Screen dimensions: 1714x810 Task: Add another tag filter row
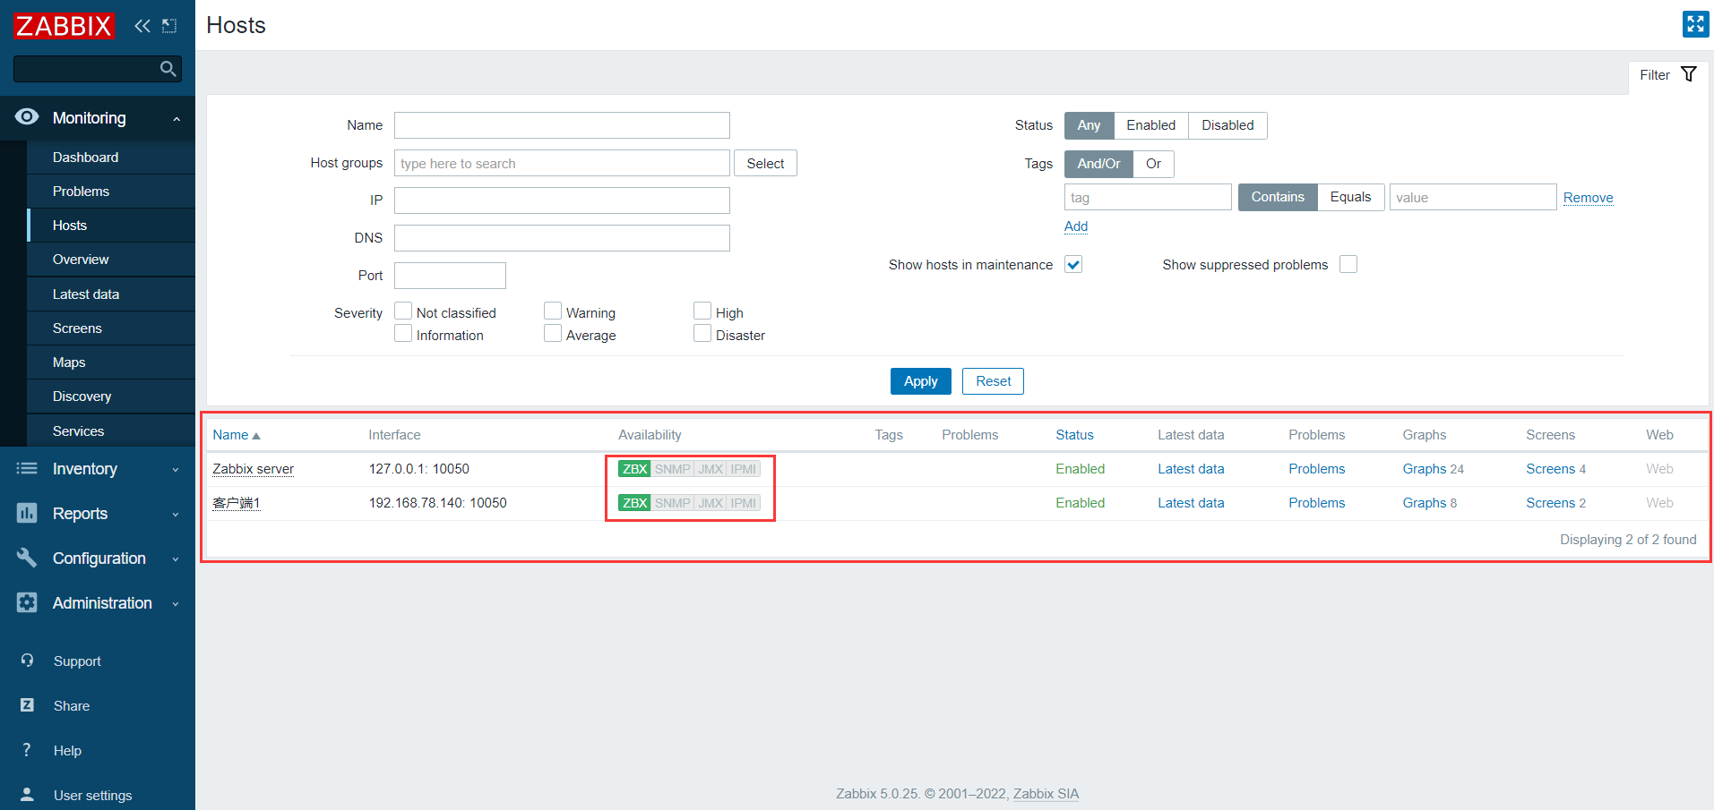click(x=1076, y=226)
